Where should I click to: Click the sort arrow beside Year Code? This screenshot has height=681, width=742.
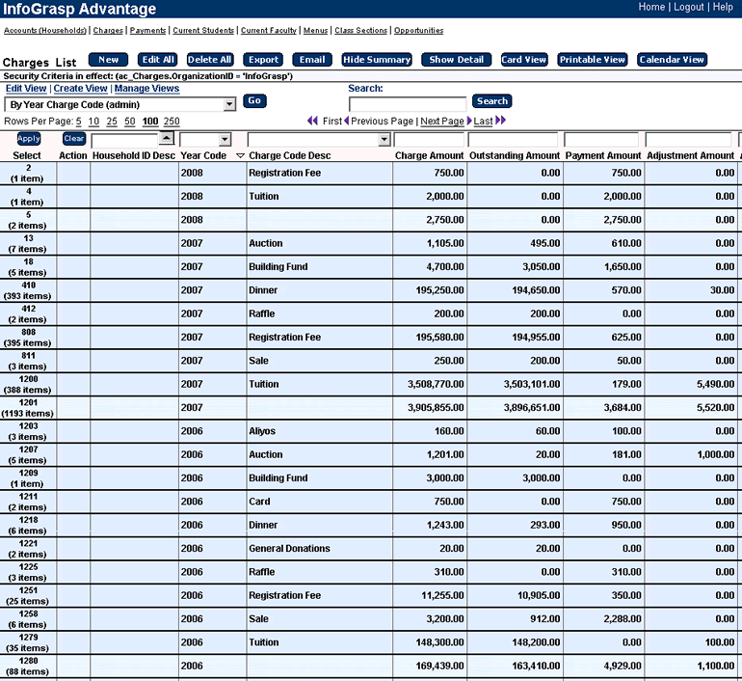point(240,156)
